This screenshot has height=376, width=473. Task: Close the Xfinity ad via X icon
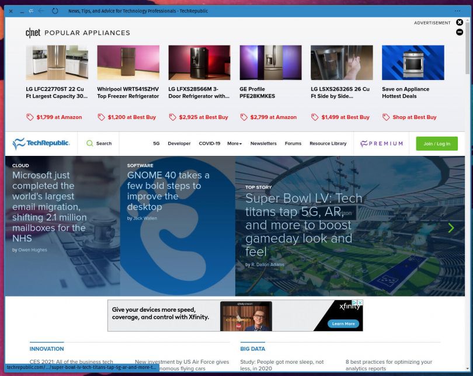360,303
